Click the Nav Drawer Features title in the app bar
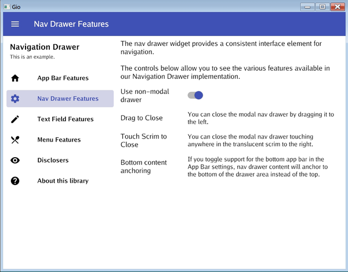 [x=71, y=24]
